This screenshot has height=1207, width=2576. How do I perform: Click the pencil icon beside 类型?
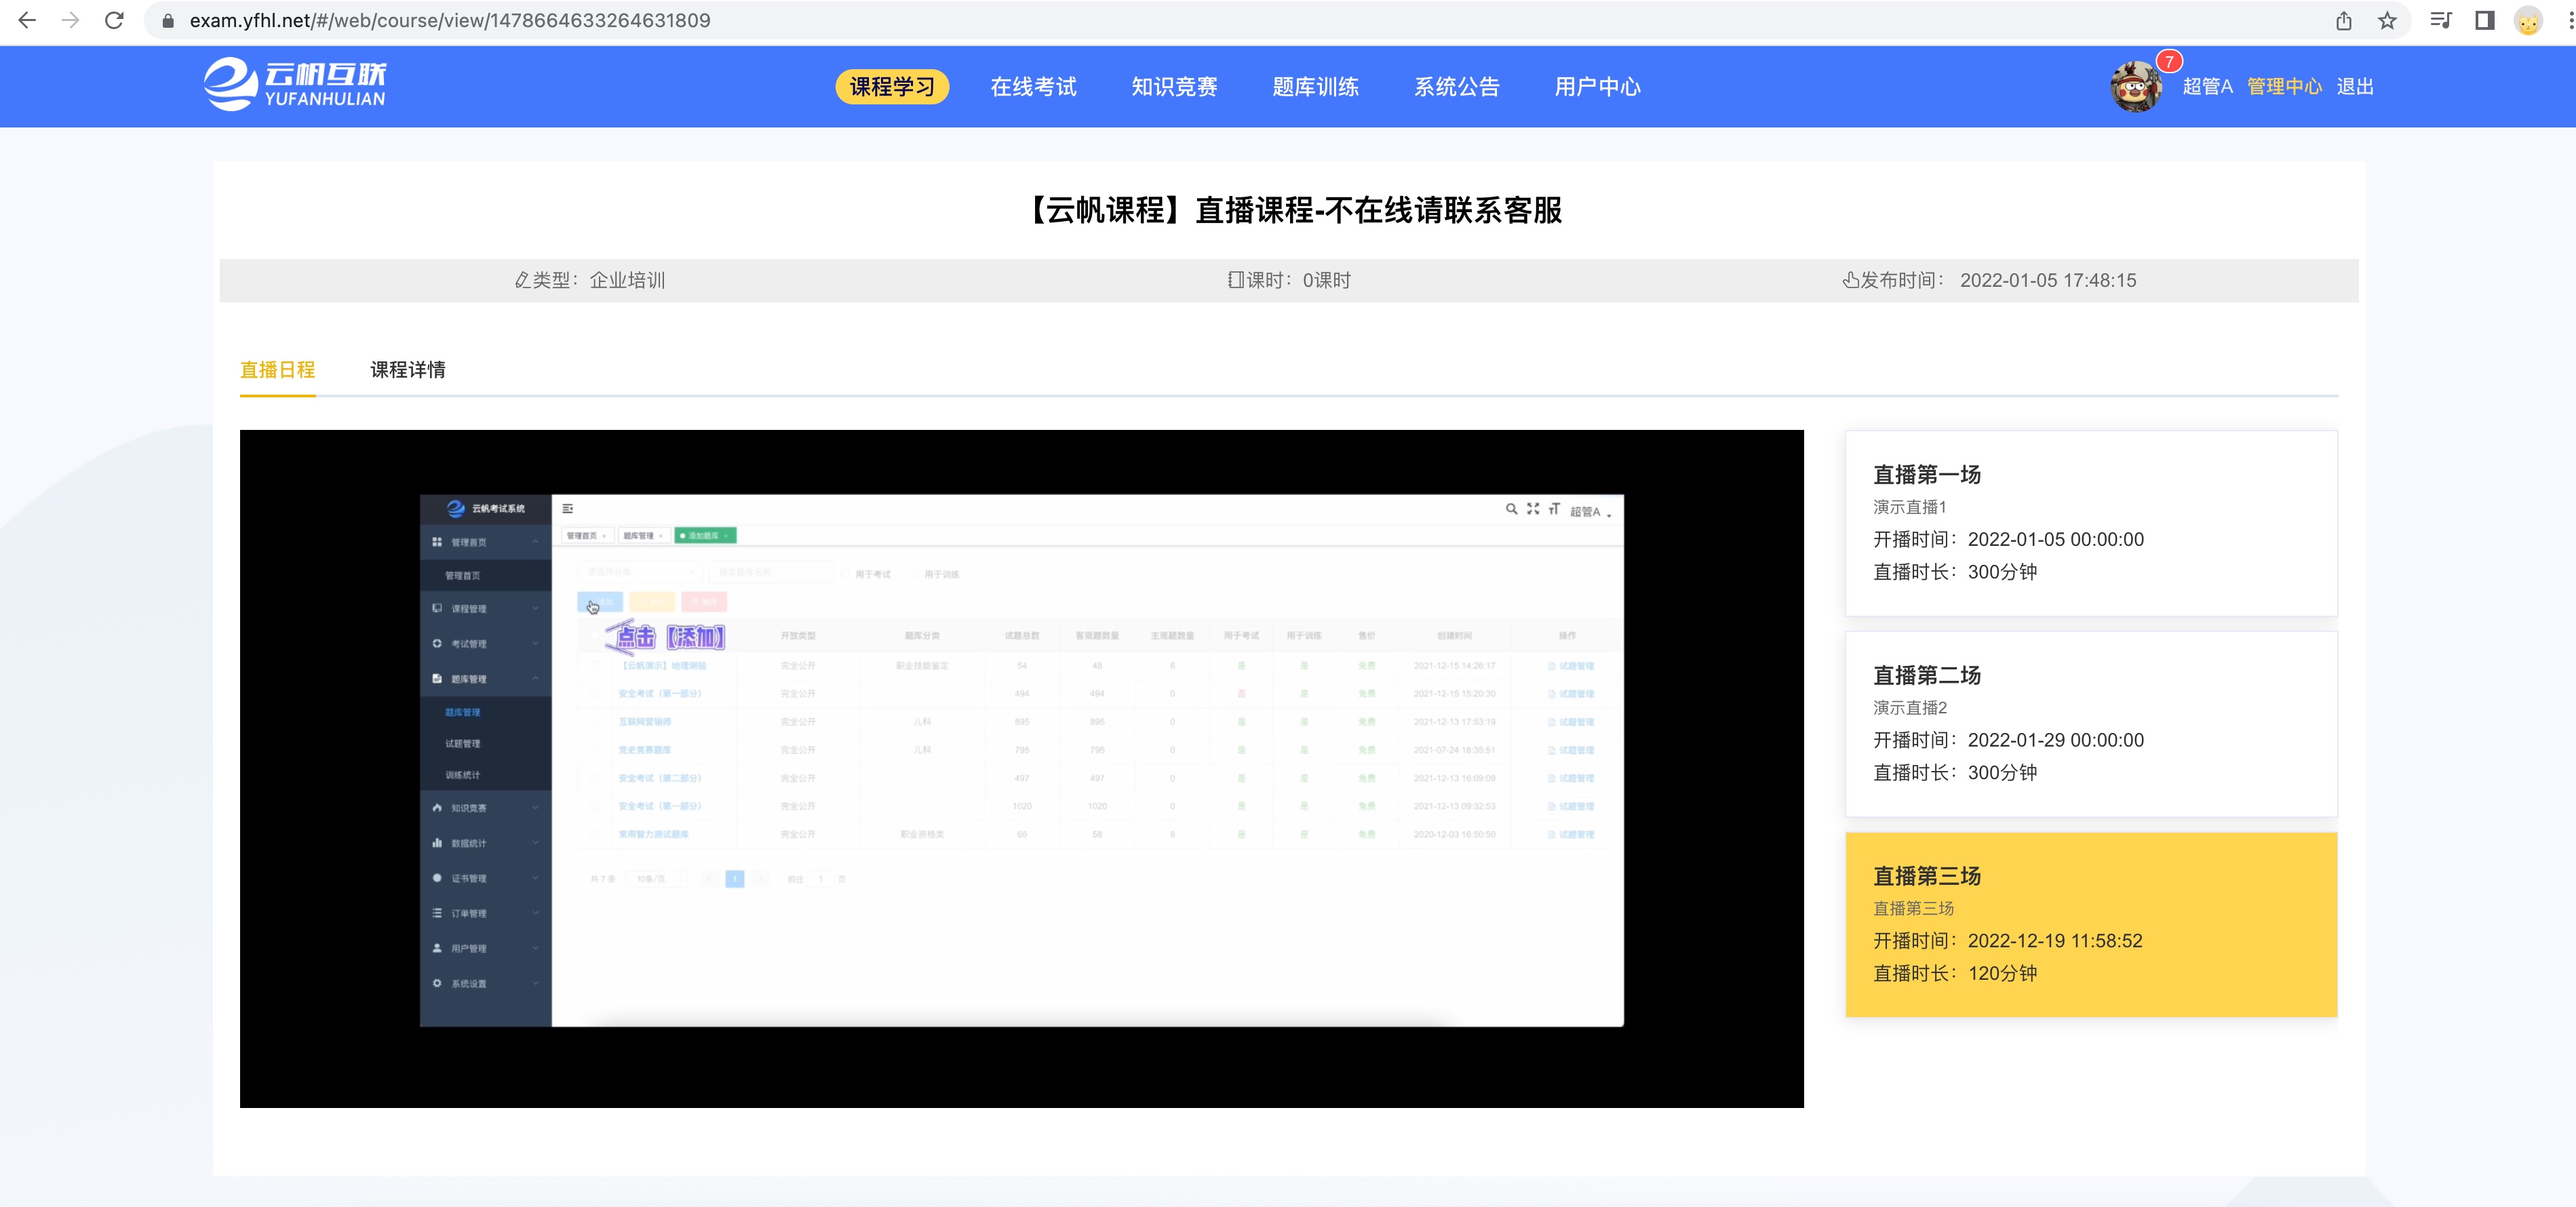(522, 280)
